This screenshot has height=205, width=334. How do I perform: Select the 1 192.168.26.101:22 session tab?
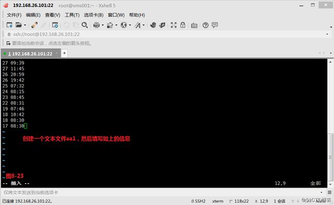(30, 54)
